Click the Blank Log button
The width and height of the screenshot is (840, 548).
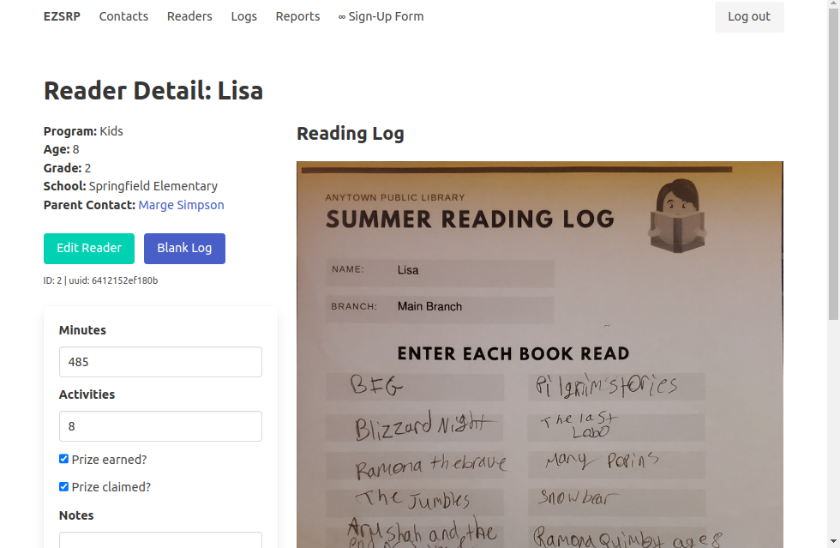click(184, 248)
